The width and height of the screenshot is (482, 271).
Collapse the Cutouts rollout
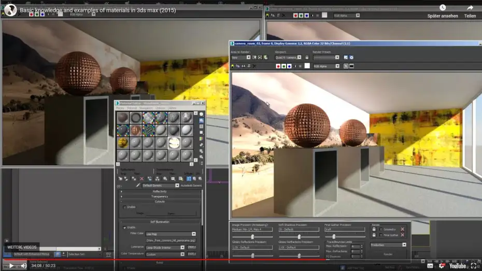point(160,202)
